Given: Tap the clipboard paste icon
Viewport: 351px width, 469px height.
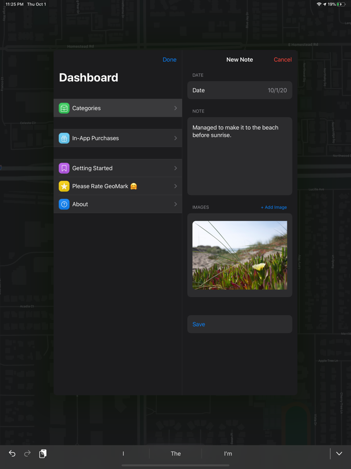Looking at the screenshot, I should (43, 453).
